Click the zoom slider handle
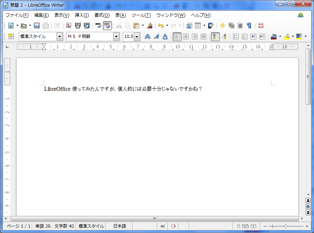This screenshot has height=233, width=314. point(286,226)
